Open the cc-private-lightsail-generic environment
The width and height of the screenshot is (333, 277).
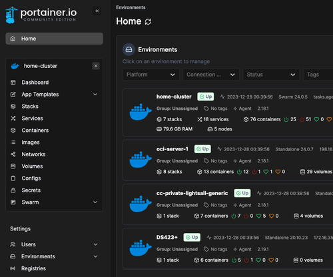click(x=192, y=193)
